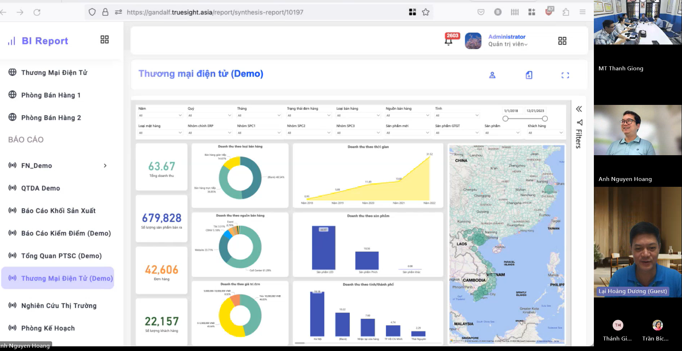Open Nhóm SPC1 filter dropdown
This screenshot has width=682, height=351.
click(x=259, y=133)
